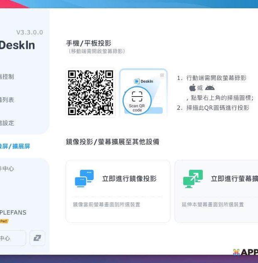
Task: Click the Android robot icon
Action: [x=210, y=88]
